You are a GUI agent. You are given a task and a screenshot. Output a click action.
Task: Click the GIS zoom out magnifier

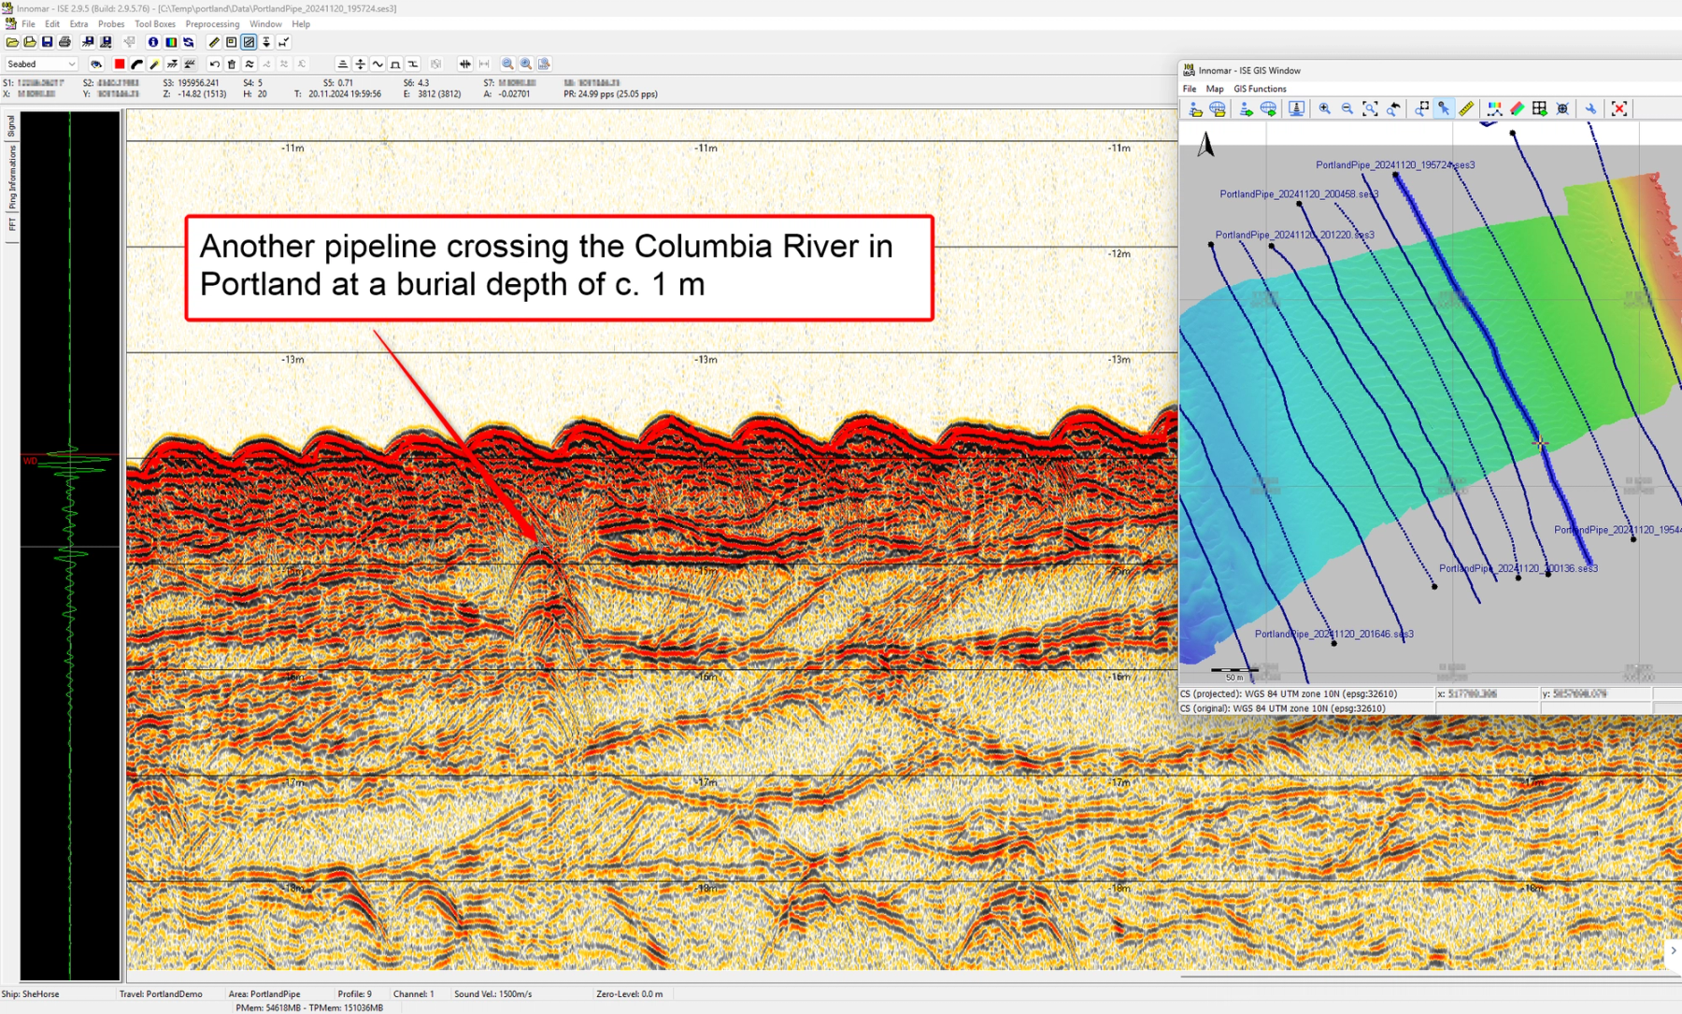click(1347, 108)
